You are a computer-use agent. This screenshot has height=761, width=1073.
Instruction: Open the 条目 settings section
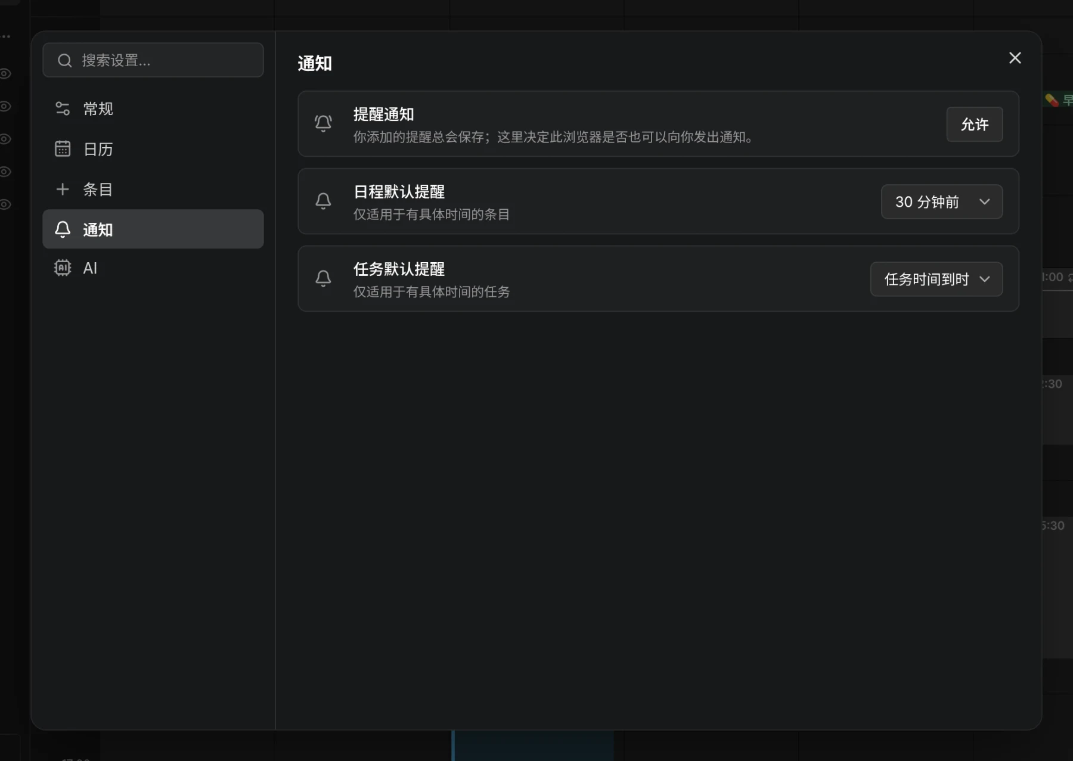[153, 190]
